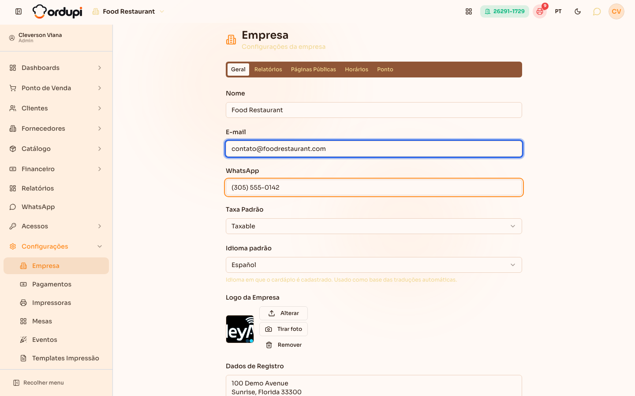Open the Impressoras settings page
This screenshot has width=635, height=396.
tap(56, 303)
